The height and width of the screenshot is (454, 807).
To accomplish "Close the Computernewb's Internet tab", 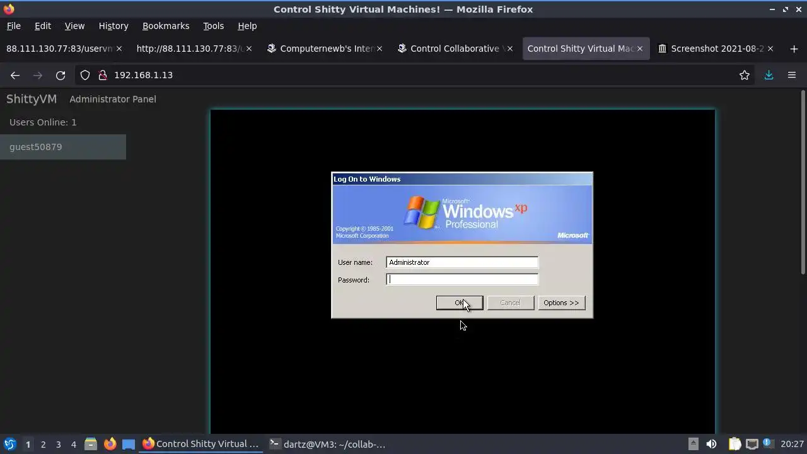I will (x=380, y=49).
